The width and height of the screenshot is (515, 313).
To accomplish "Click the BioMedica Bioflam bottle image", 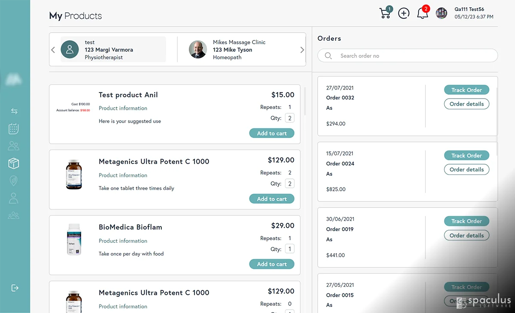I will tap(74, 240).
